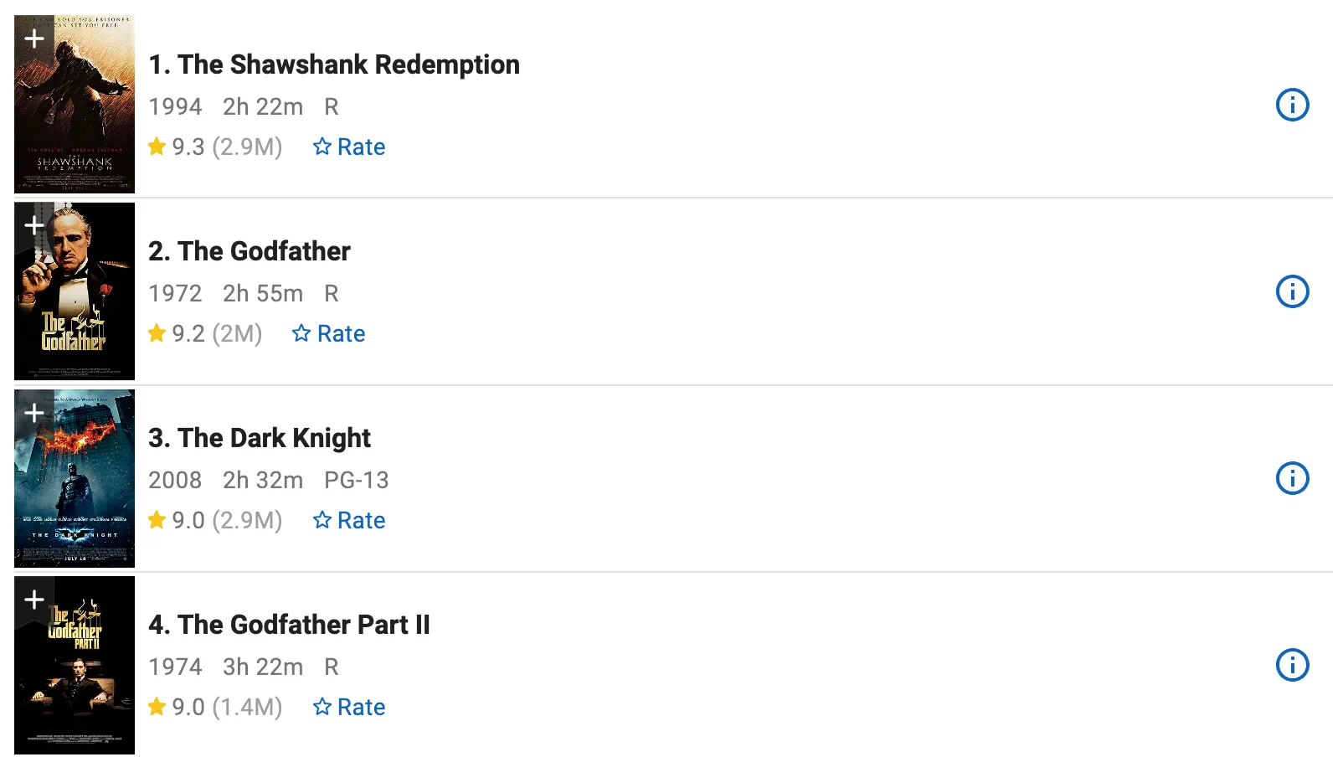This screenshot has height=757, width=1338.
Task: Rate The Shawshank Redemption
Action: 349,147
